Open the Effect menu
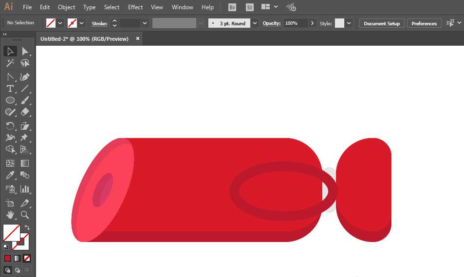 pyautogui.click(x=135, y=7)
